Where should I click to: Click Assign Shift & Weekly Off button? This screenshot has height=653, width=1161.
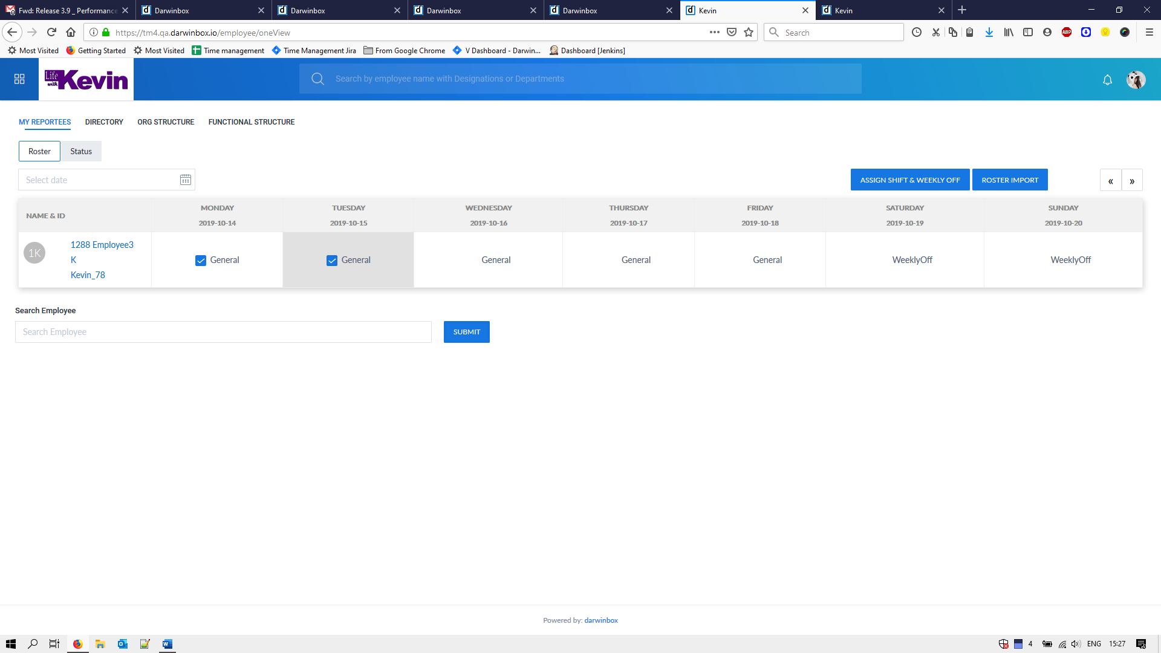909,180
